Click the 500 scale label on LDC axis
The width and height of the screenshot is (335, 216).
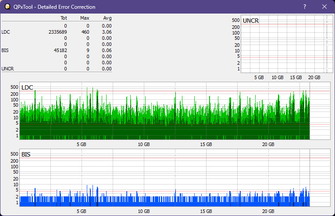(14, 87)
